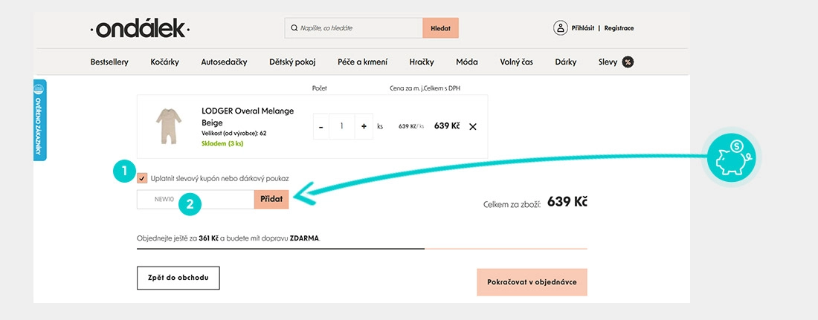Click the user account profile icon

tap(560, 28)
